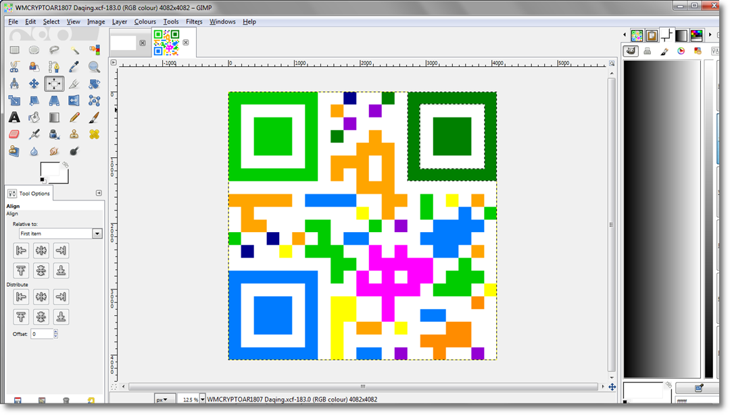Select the Measure compass tool
Viewport: 730px width, 415px height.
(14, 84)
